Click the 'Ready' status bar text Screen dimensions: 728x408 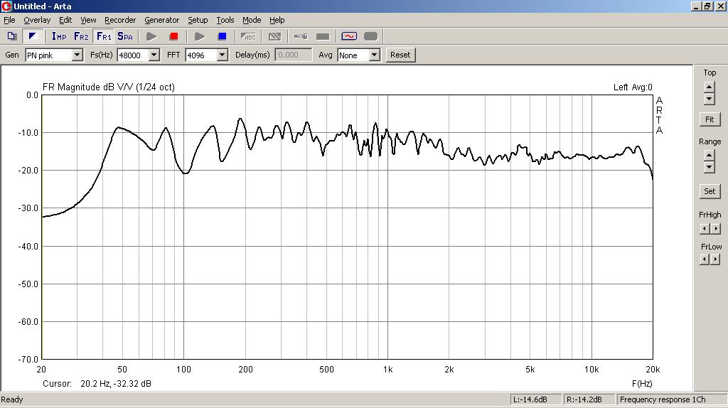pos(12,399)
